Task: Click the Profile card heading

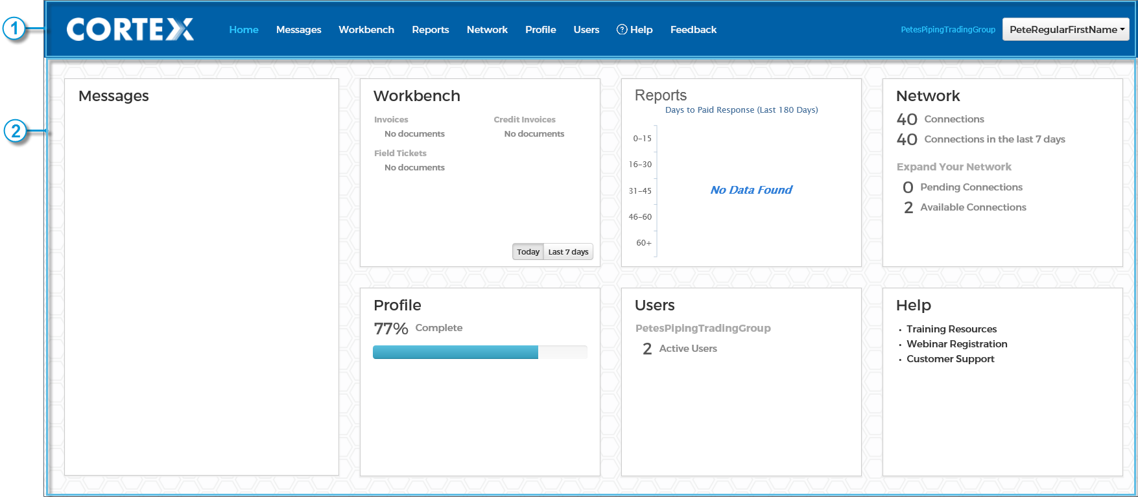Action: [x=397, y=305]
